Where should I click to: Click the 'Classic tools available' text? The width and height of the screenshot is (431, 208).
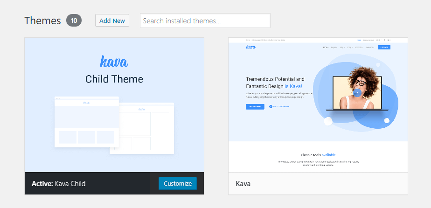pos(318,155)
